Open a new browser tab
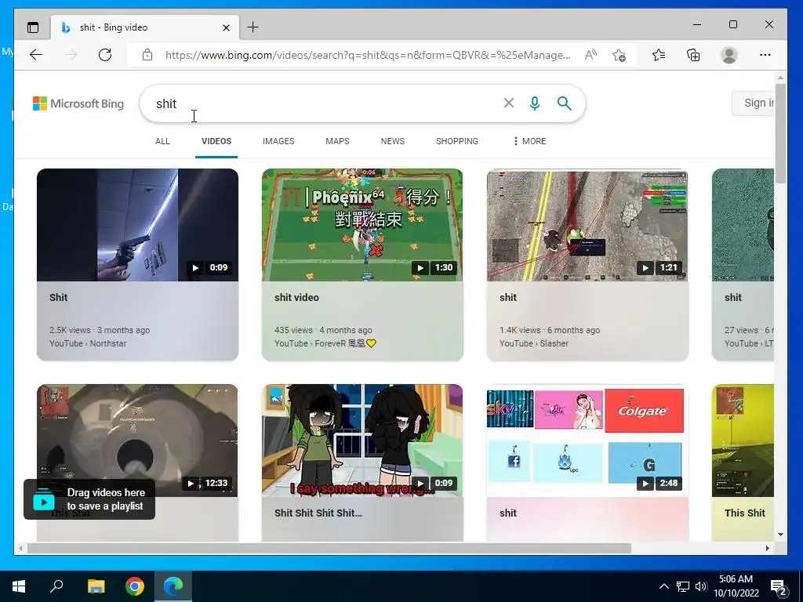Viewport: 803px width, 602px height. [253, 27]
